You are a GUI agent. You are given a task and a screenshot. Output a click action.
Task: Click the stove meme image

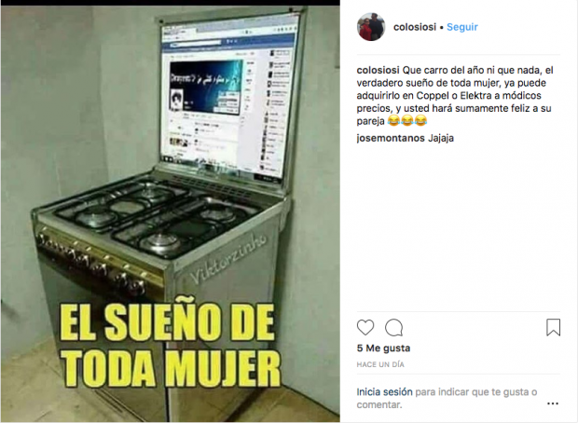[171, 213]
